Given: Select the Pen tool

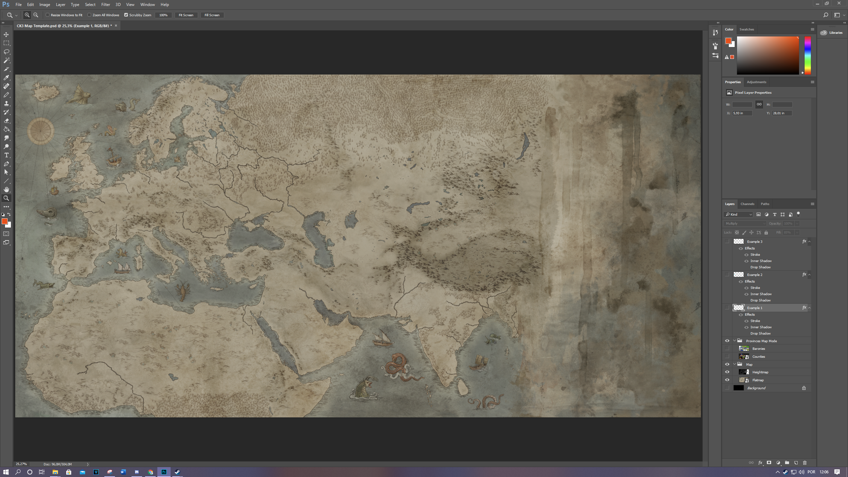Looking at the screenshot, I should [x=6, y=164].
